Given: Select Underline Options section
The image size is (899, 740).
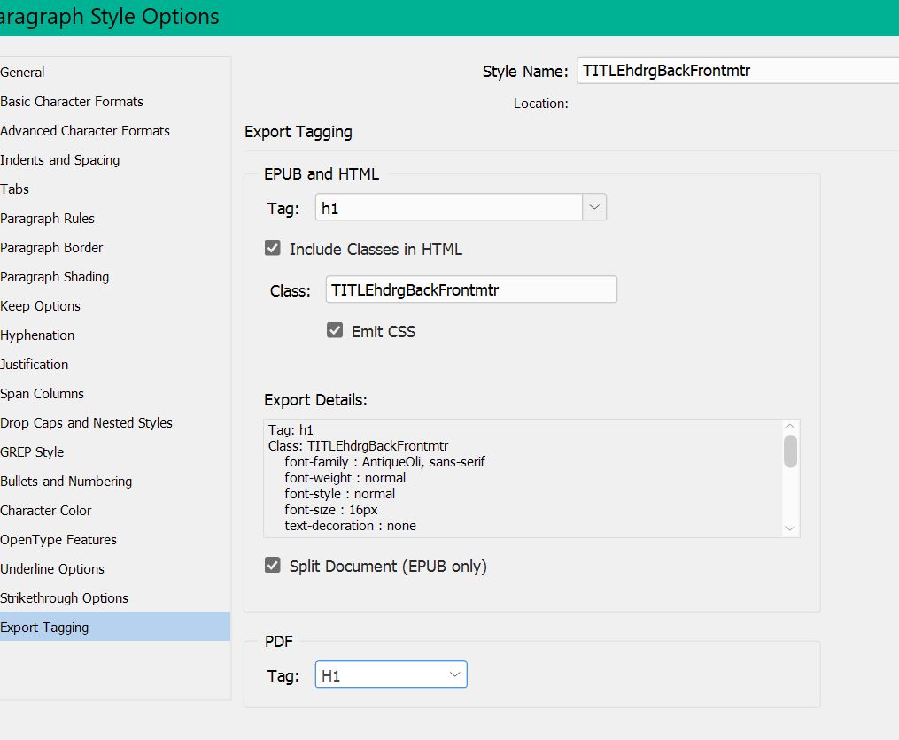Looking at the screenshot, I should tap(114, 569).
